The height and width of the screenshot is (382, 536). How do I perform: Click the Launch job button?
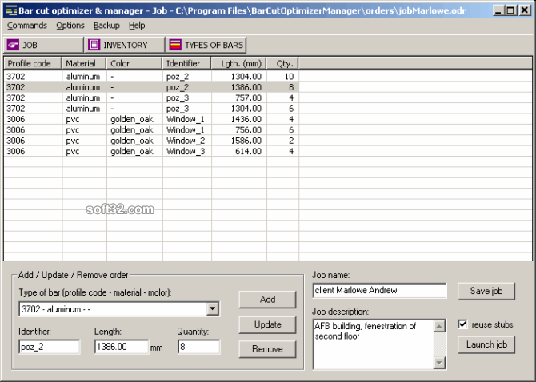[x=486, y=344]
